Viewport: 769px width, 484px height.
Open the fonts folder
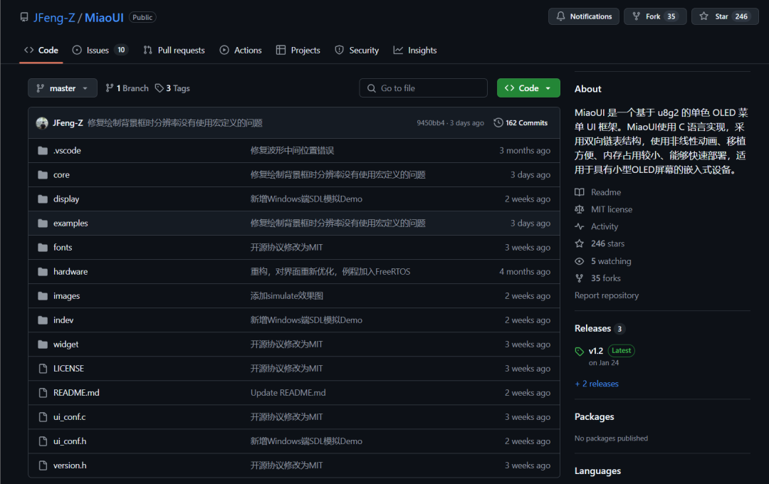(63, 248)
